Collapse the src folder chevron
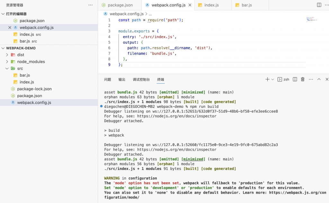The height and width of the screenshot is (203, 329). [x=7, y=69]
